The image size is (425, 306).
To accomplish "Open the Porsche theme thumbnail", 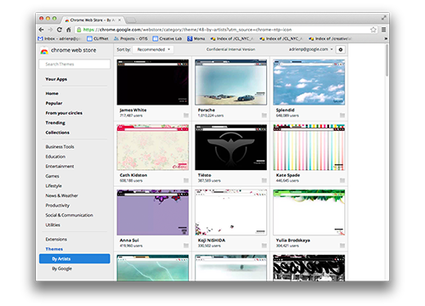I will [231, 82].
